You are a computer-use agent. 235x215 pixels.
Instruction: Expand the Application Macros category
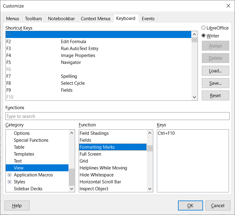pyautogui.click(x=9, y=175)
